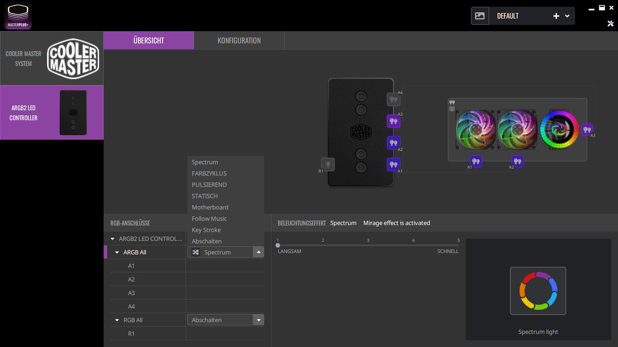Click the A4 port bulb icon on controller
This screenshot has height=347, width=618.
[x=394, y=99]
